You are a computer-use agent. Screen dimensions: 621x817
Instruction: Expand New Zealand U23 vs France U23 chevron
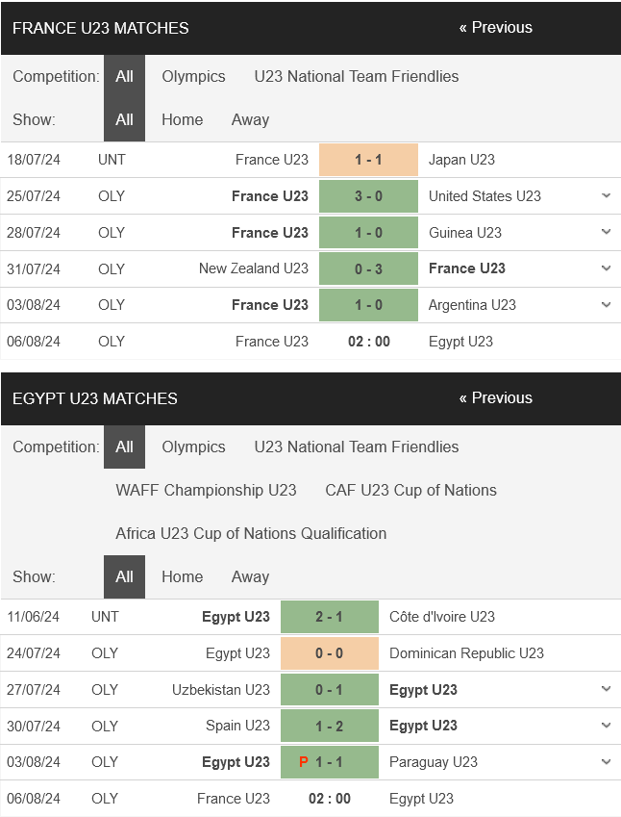606,268
